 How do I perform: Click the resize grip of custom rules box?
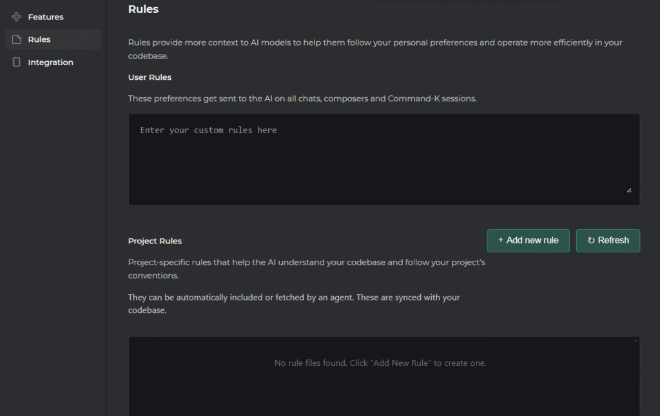pyautogui.click(x=629, y=191)
